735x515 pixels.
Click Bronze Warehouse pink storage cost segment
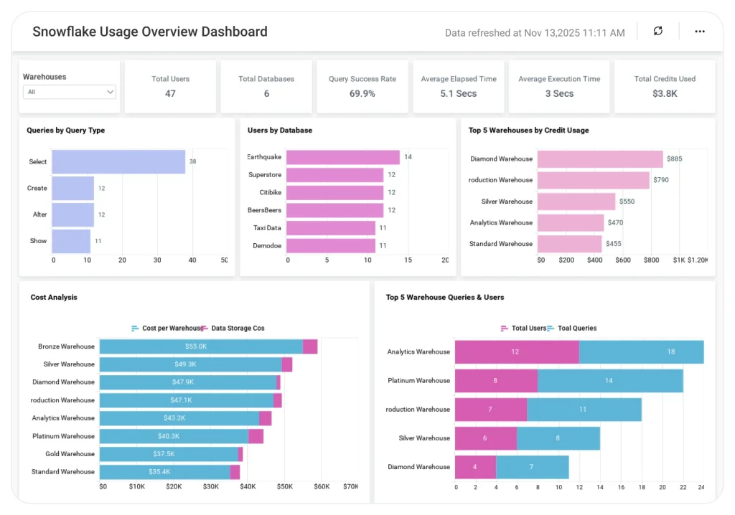click(310, 346)
